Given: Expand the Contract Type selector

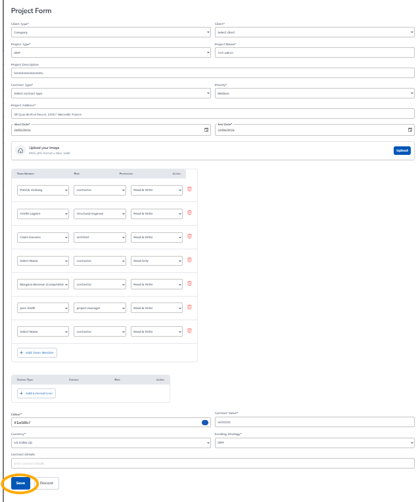Looking at the screenshot, I should [x=110, y=93].
